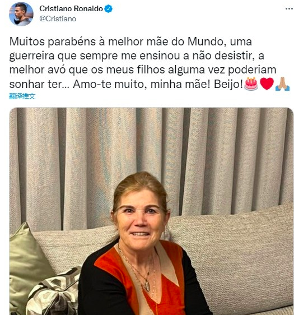Image resolution: width=294 pixels, height=315 pixels.
Task: Click the red heart emoji
Action: click(267, 84)
